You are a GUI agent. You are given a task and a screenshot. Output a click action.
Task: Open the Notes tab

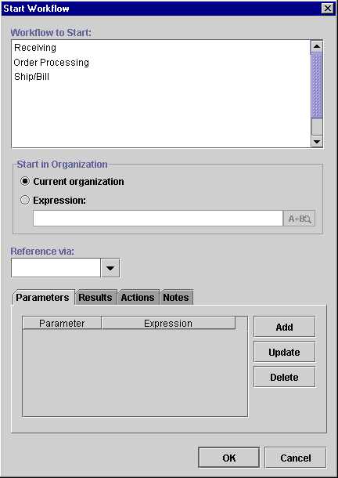tap(176, 297)
